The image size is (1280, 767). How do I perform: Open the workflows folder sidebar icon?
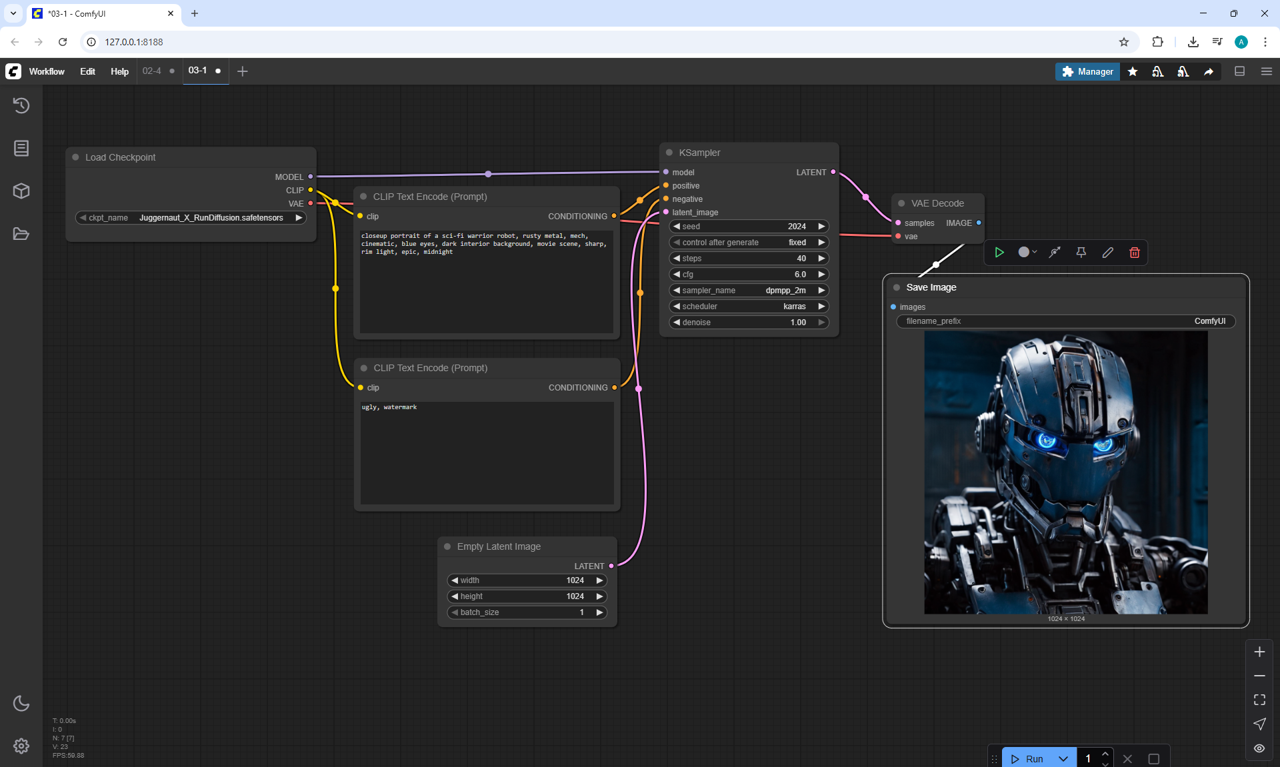[x=21, y=234]
